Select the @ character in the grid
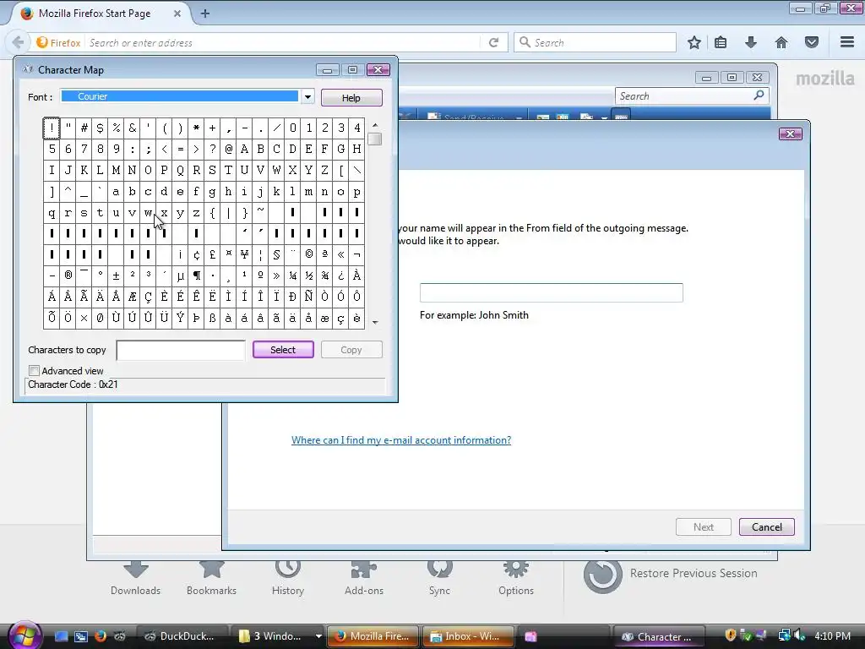 click(228, 149)
